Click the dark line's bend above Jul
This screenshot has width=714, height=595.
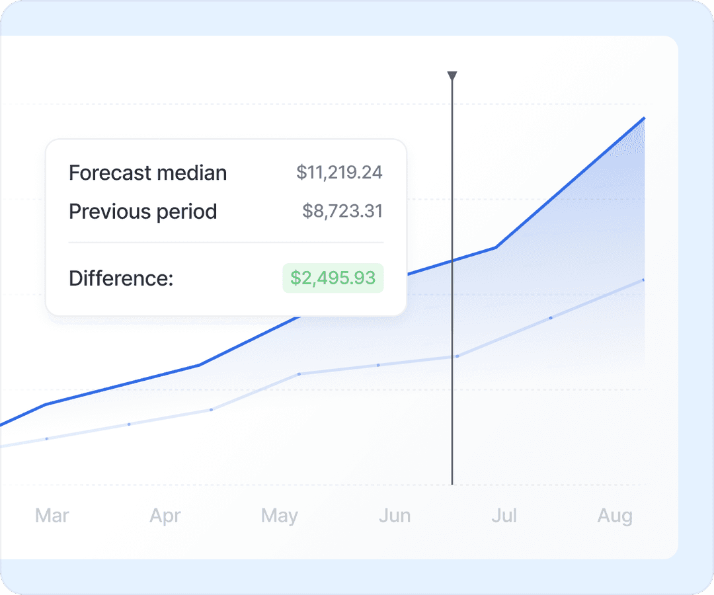click(496, 247)
